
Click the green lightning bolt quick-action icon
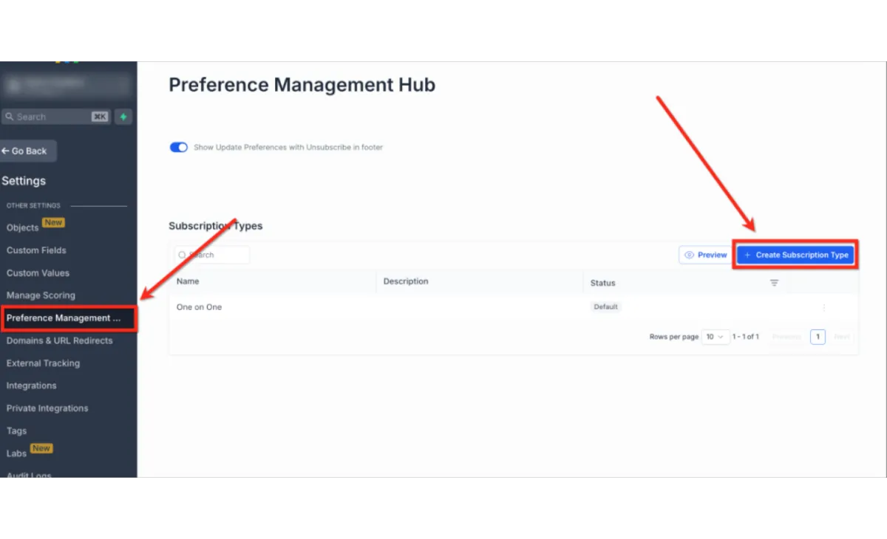pyautogui.click(x=123, y=117)
